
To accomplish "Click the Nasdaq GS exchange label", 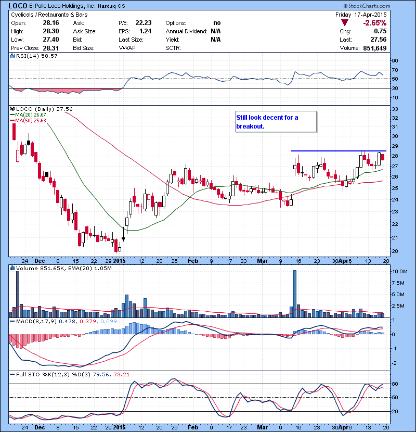I will coord(111,6).
